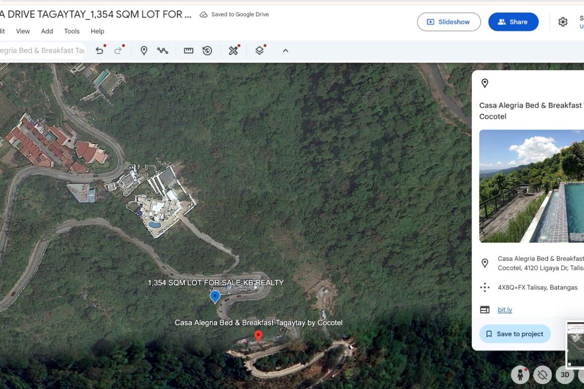
Task: Open the Add menu
Action: [47, 31]
